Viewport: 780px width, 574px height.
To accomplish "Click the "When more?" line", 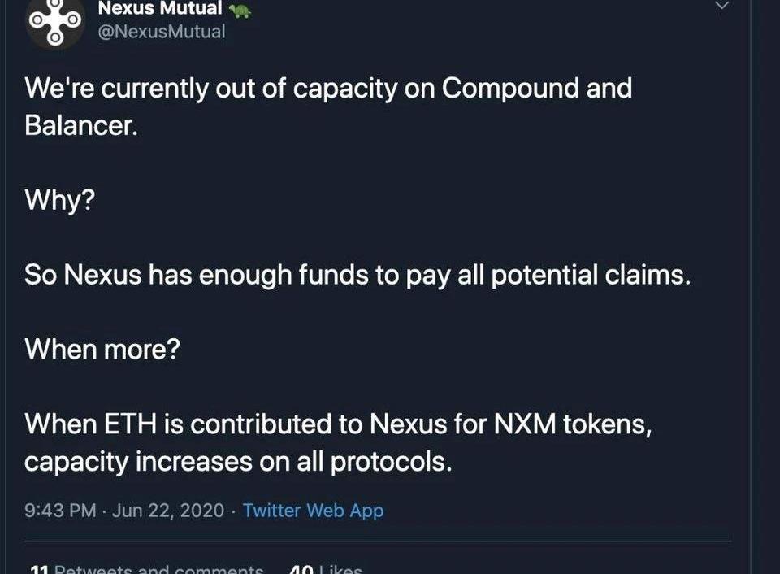I will [x=102, y=350].
